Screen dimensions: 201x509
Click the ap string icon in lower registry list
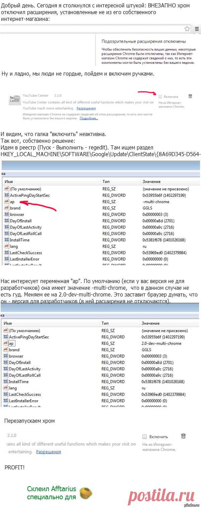(x=5, y=343)
